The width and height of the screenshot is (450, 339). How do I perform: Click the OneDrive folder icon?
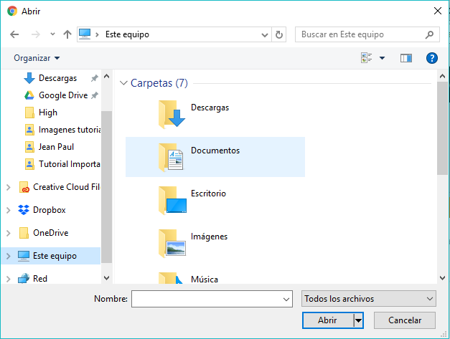(24, 233)
